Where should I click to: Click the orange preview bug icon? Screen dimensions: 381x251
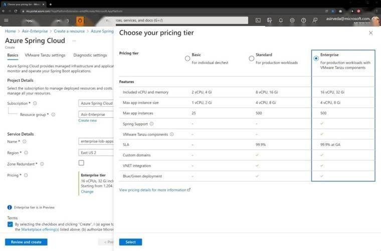[80, 21]
